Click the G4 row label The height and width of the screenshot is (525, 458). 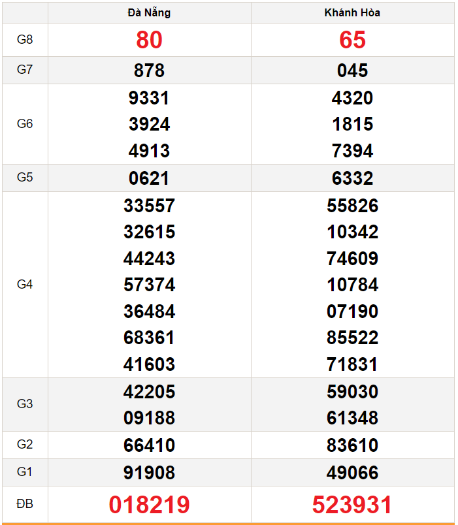click(25, 285)
